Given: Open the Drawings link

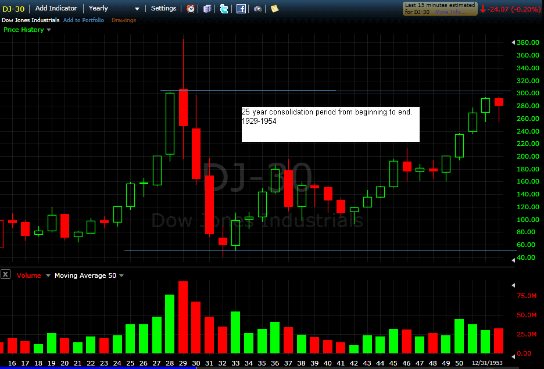Looking at the screenshot, I should [124, 20].
